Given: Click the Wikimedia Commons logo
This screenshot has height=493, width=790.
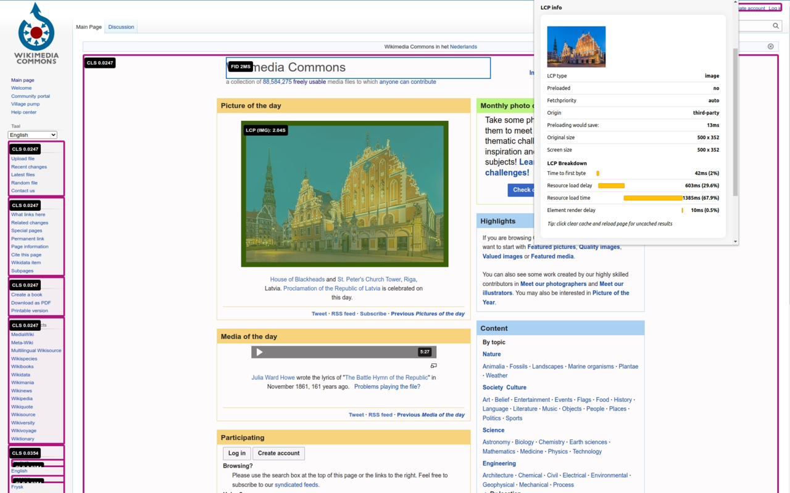Looking at the screenshot, I should (x=35, y=33).
